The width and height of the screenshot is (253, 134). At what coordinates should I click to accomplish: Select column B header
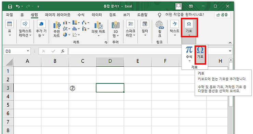55,61
